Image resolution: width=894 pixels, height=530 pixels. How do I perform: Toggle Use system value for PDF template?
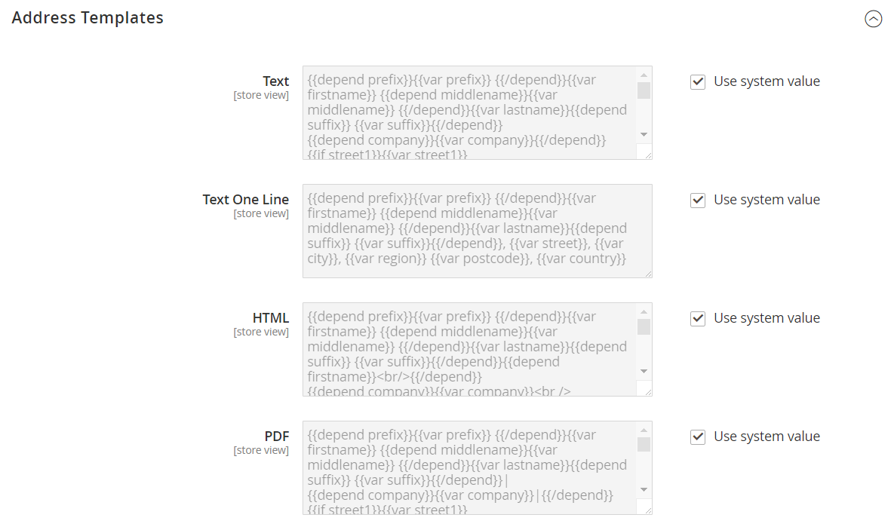click(698, 437)
